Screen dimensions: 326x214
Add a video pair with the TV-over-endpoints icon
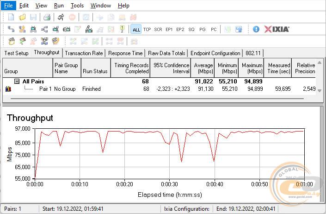tap(33, 29)
